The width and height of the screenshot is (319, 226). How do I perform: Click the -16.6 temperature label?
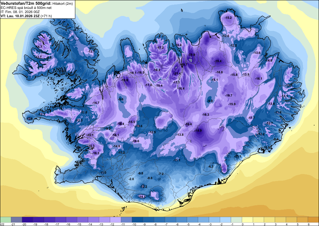pyautogui.click(x=136, y=141)
